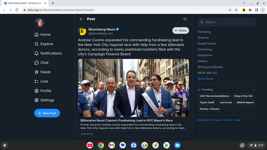Open Play Store from the shelf
Screen dimensions: 267x150
[x=166, y=145]
